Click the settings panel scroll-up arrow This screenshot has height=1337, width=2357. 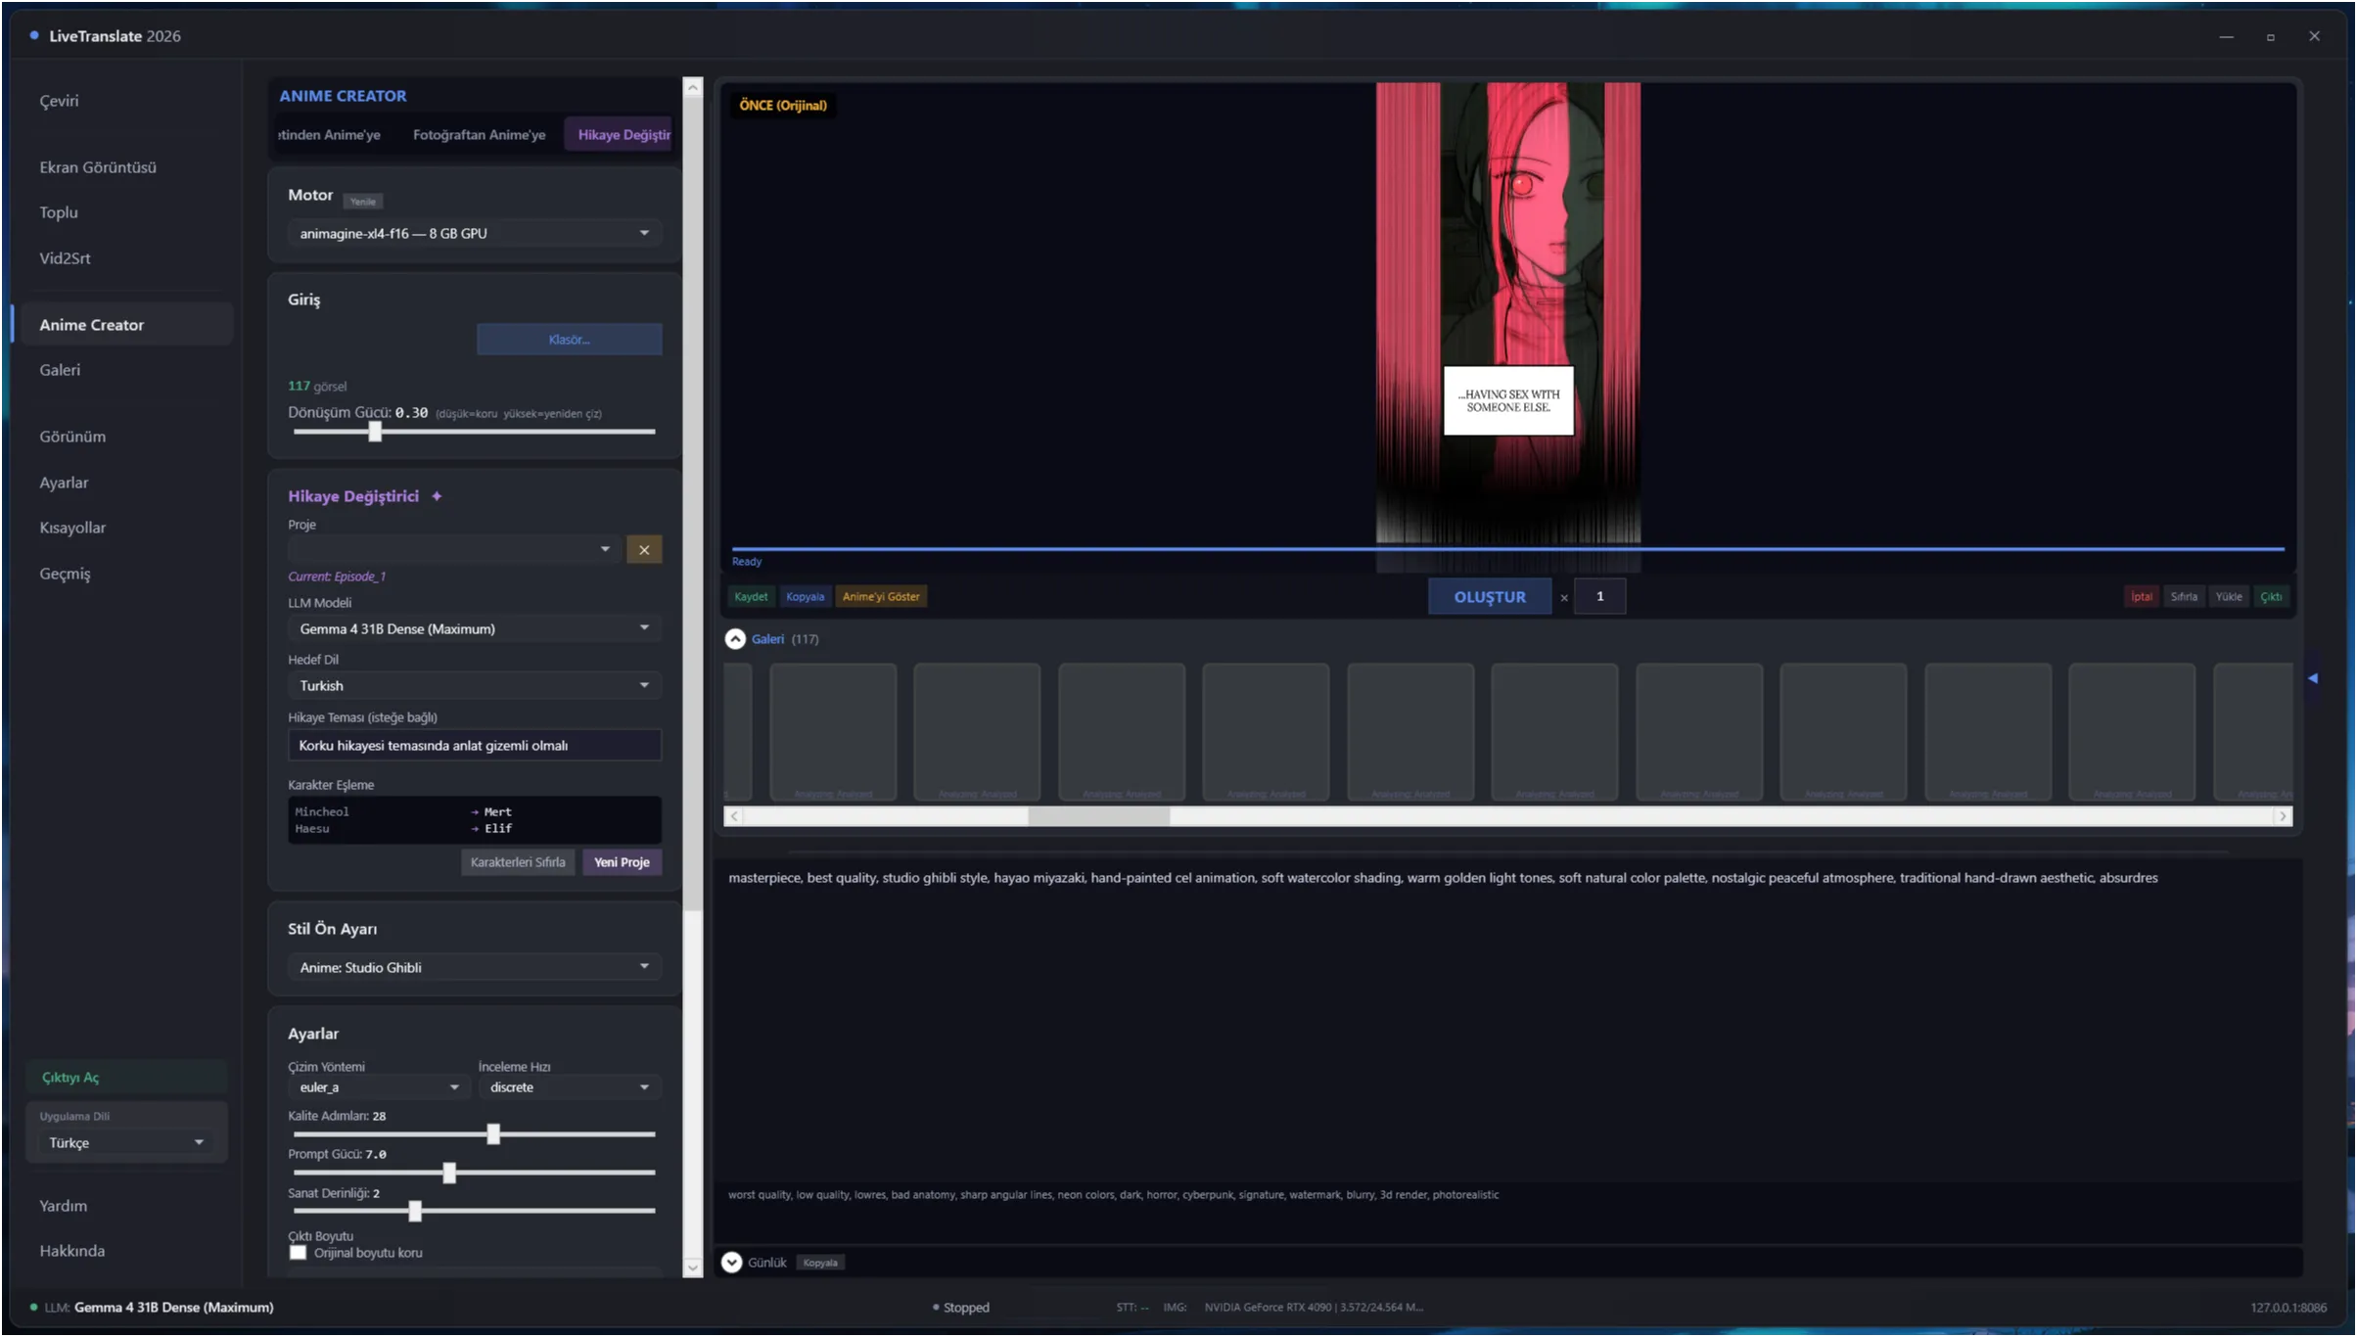point(693,88)
